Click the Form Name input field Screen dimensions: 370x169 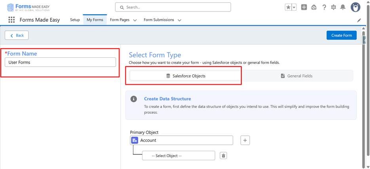click(x=60, y=62)
